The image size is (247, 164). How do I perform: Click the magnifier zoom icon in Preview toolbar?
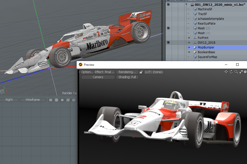pyautogui.click(x=236, y=72)
